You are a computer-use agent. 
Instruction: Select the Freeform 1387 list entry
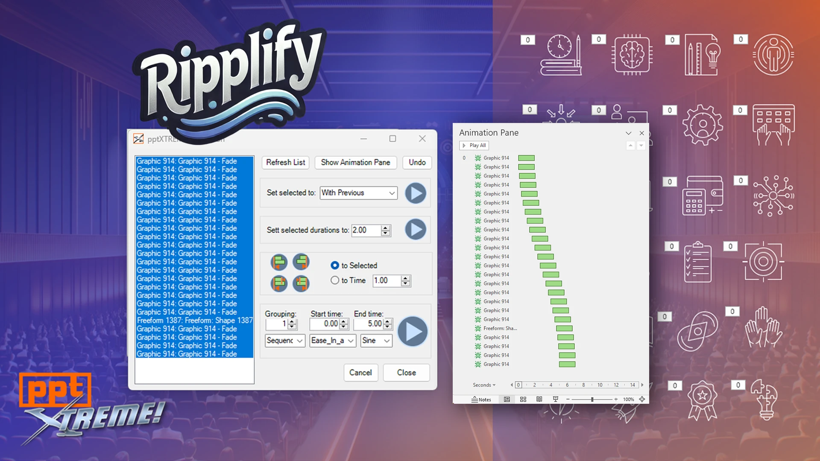click(194, 321)
